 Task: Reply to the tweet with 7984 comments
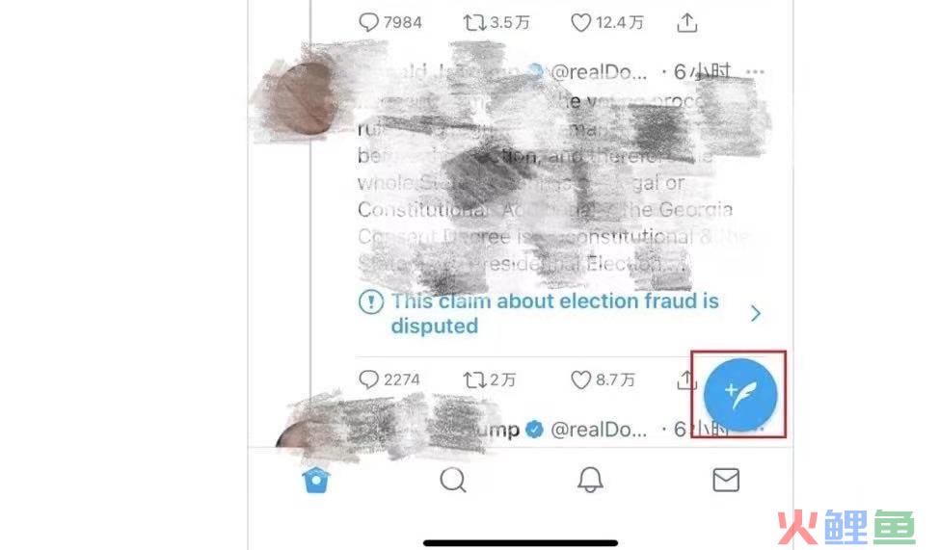click(x=389, y=23)
